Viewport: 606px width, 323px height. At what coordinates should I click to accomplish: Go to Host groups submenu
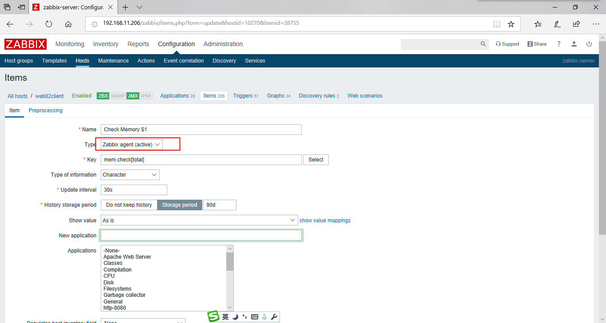click(x=19, y=61)
